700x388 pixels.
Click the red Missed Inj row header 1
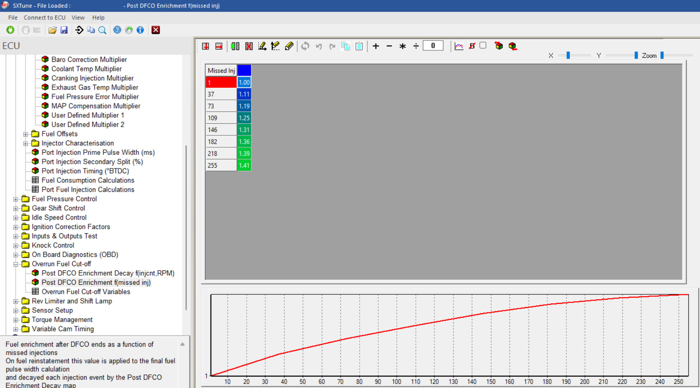221,83
